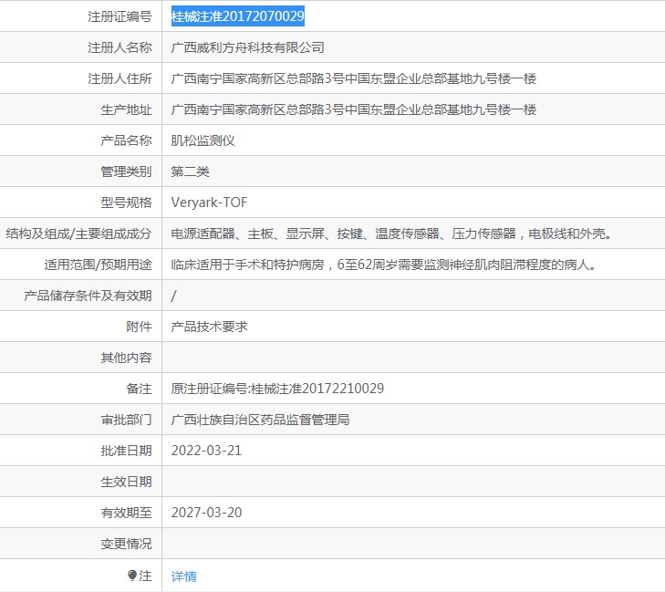Click the 产品技术要求 attachment text

pos(209,327)
